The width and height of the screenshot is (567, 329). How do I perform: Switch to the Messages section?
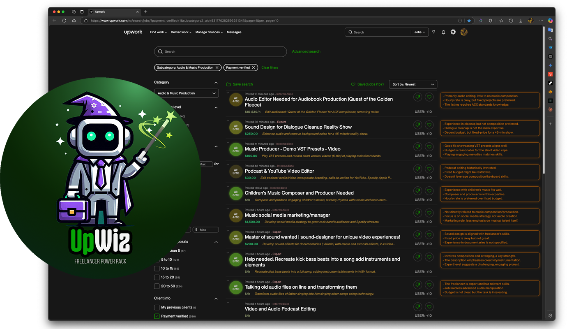[234, 32]
